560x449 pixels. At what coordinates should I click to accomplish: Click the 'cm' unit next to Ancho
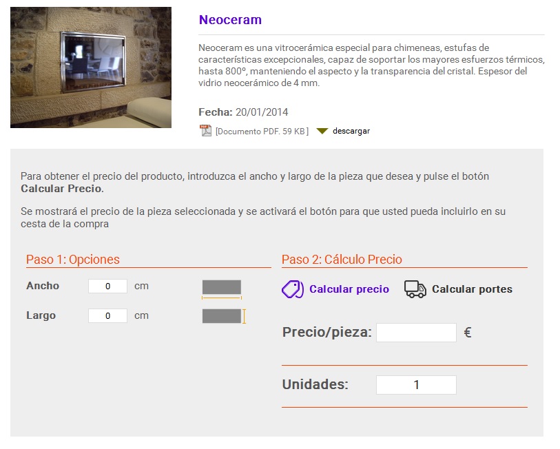(141, 286)
